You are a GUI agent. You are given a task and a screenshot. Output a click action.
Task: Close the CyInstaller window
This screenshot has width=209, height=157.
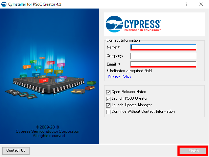click(201, 4)
